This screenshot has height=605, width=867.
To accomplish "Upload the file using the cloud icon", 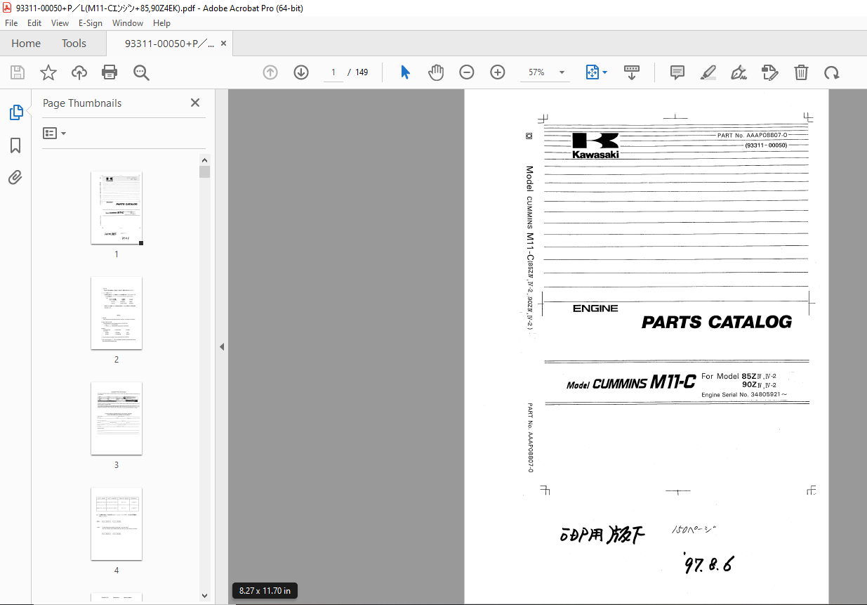I will (79, 72).
